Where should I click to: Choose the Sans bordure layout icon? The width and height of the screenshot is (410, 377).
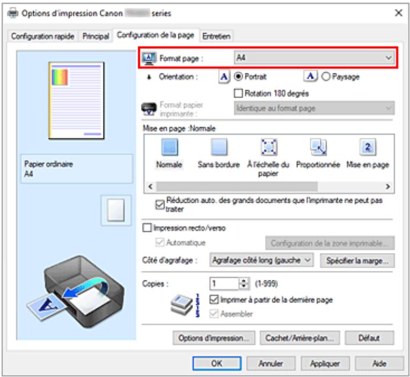coord(219,147)
